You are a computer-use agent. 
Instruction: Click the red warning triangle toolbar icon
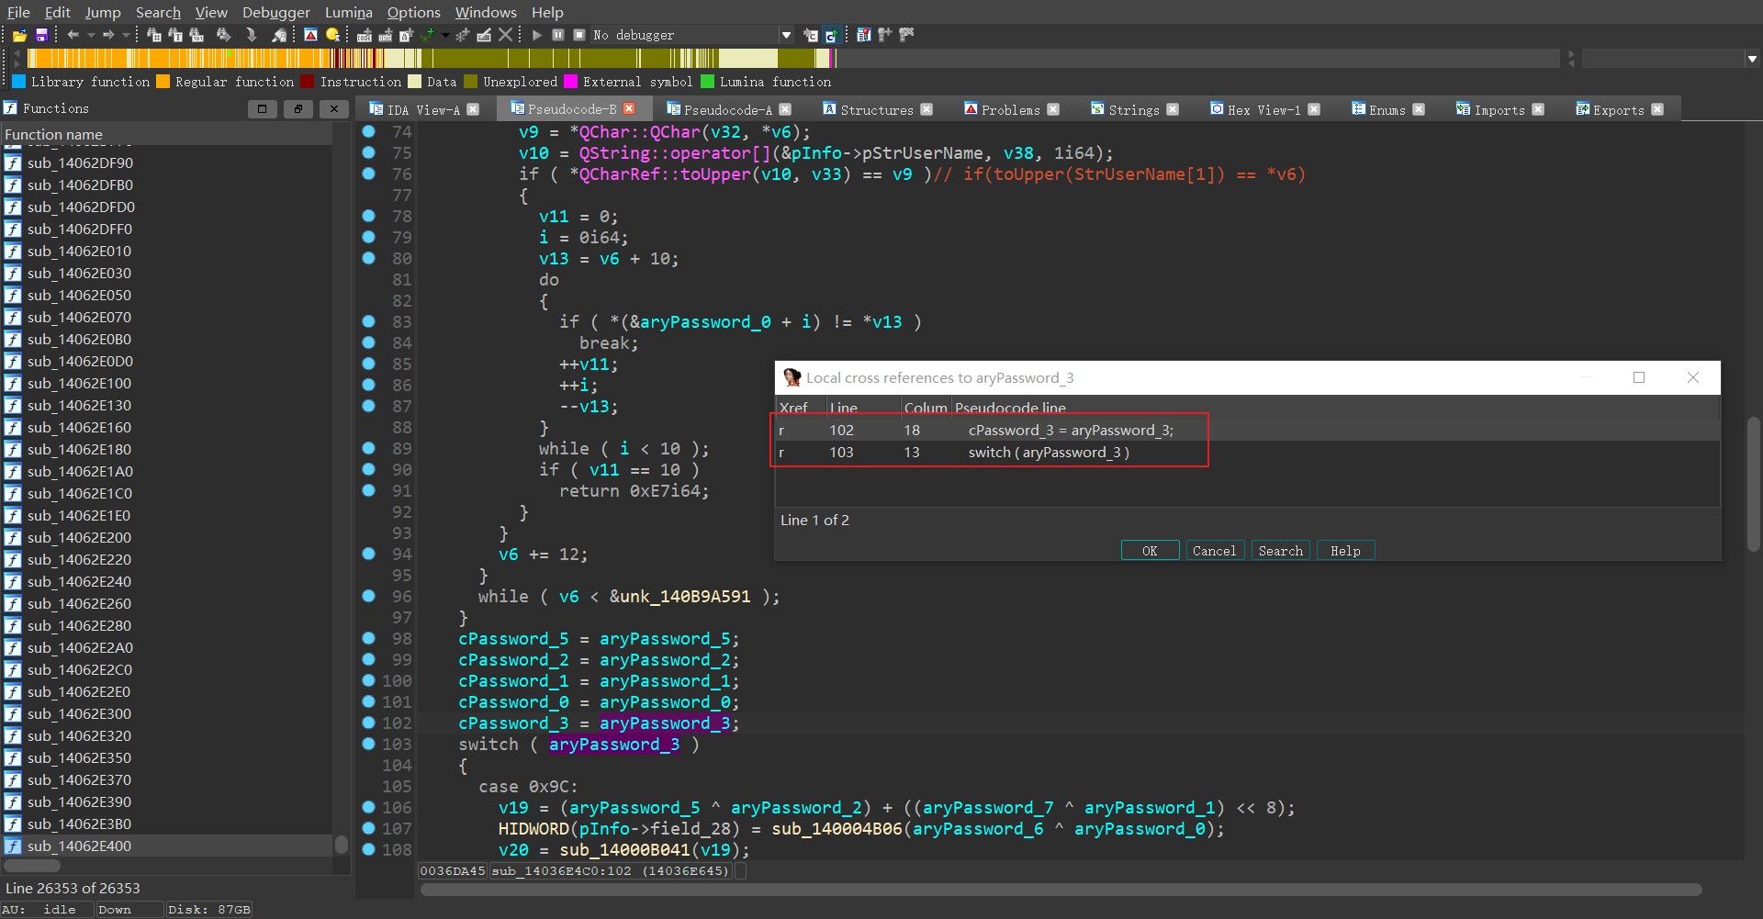point(310,35)
